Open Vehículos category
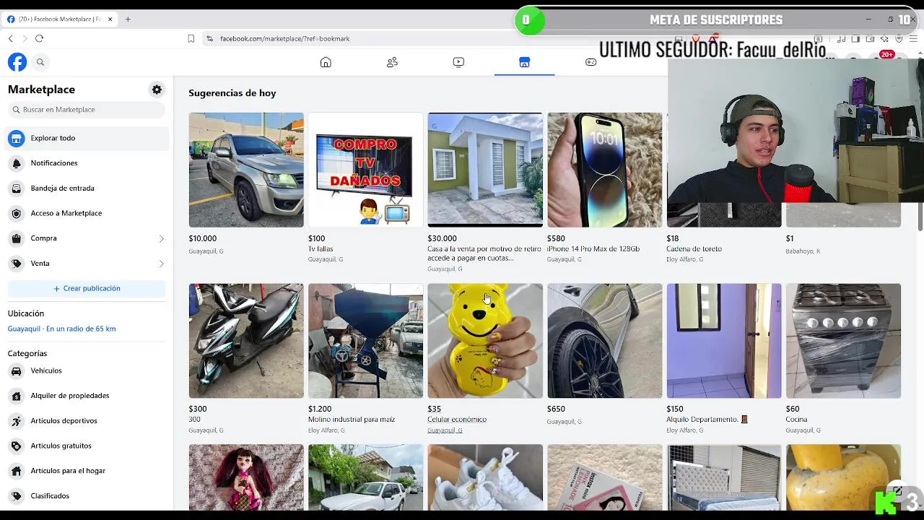924x520 pixels. point(87,370)
